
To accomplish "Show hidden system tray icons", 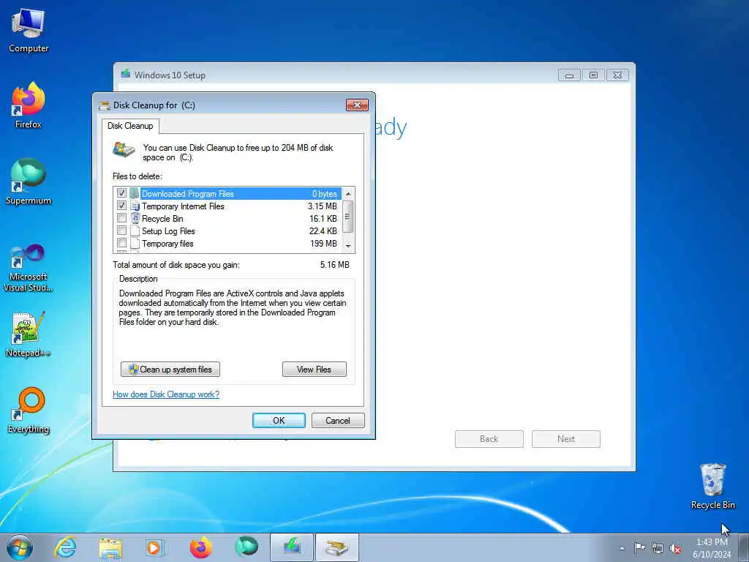I will coord(622,548).
